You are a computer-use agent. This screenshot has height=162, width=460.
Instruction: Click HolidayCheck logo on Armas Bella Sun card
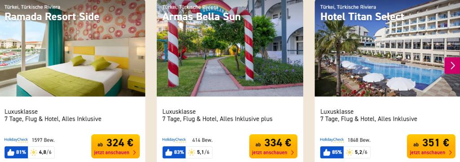174,140
